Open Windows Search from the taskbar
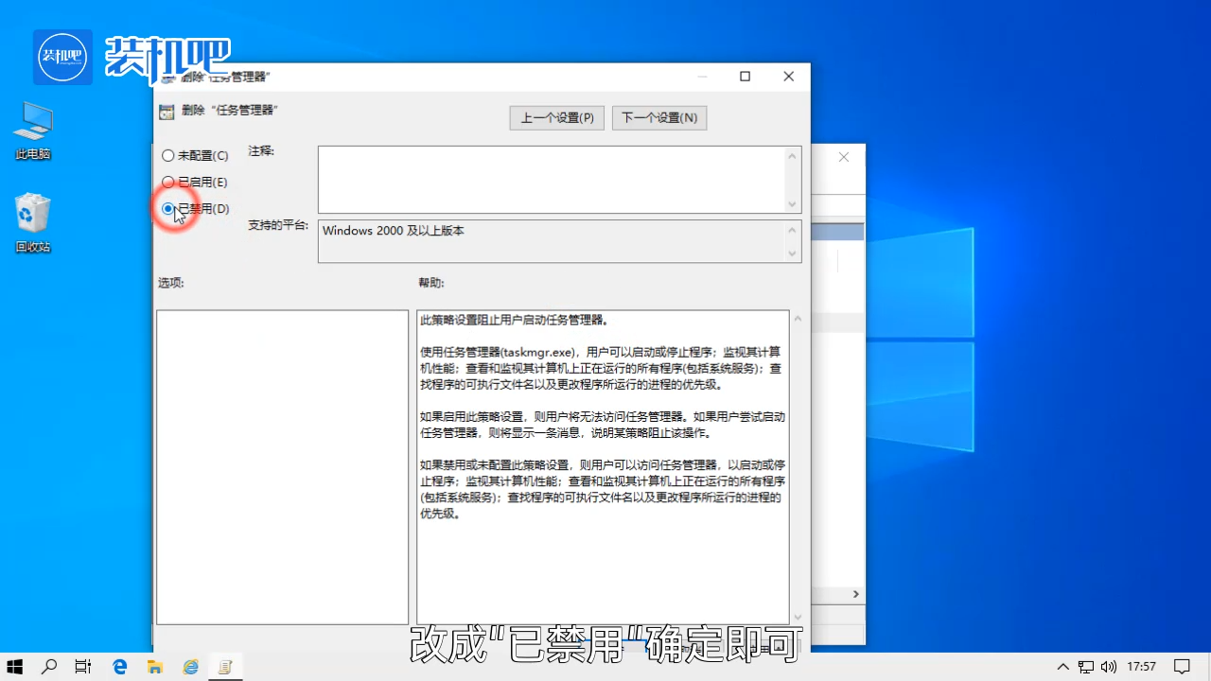1211x681 pixels. click(49, 667)
